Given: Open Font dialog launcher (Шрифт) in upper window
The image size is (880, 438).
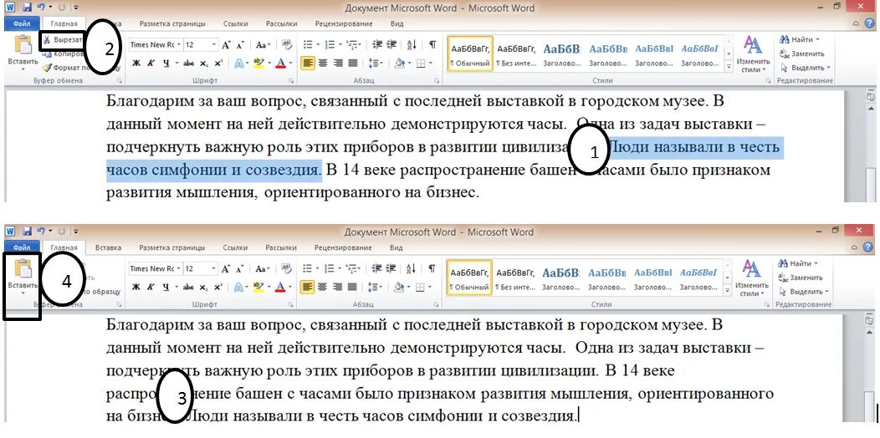Looking at the screenshot, I should tap(291, 81).
